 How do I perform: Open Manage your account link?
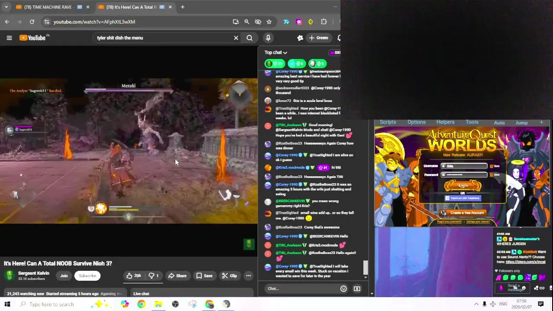[478, 222]
